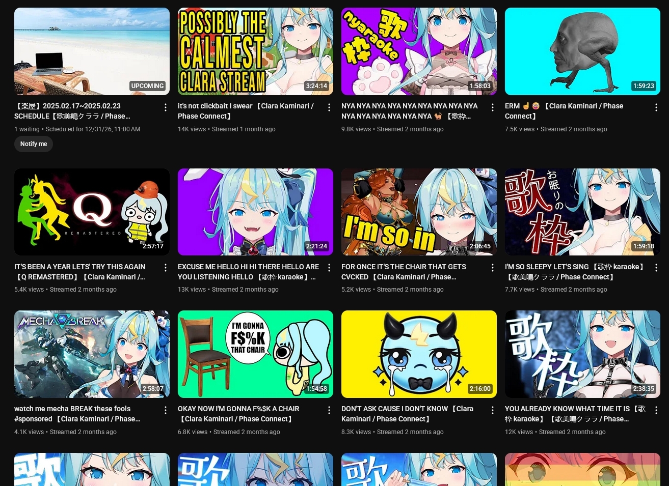This screenshot has width=669, height=486.
Task: Click "6.8K views • Streamed 2 months ago" text
Action: tap(229, 432)
